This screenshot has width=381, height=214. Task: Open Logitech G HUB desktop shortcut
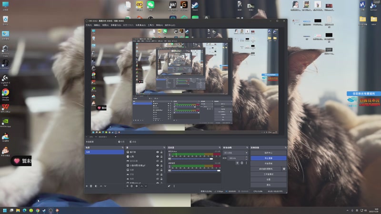[5, 80]
